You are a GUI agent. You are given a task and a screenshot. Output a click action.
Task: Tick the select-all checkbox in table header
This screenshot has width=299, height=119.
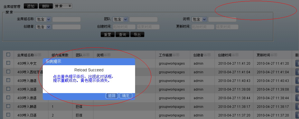(8, 55)
